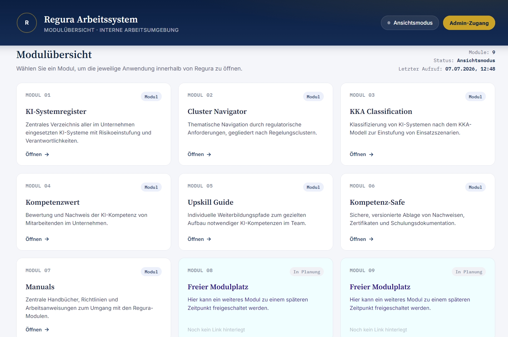Image resolution: width=508 pixels, height=337 pixels.
Task: Click the arrow icon in Manuals card
Action: (x=47, y=330)
